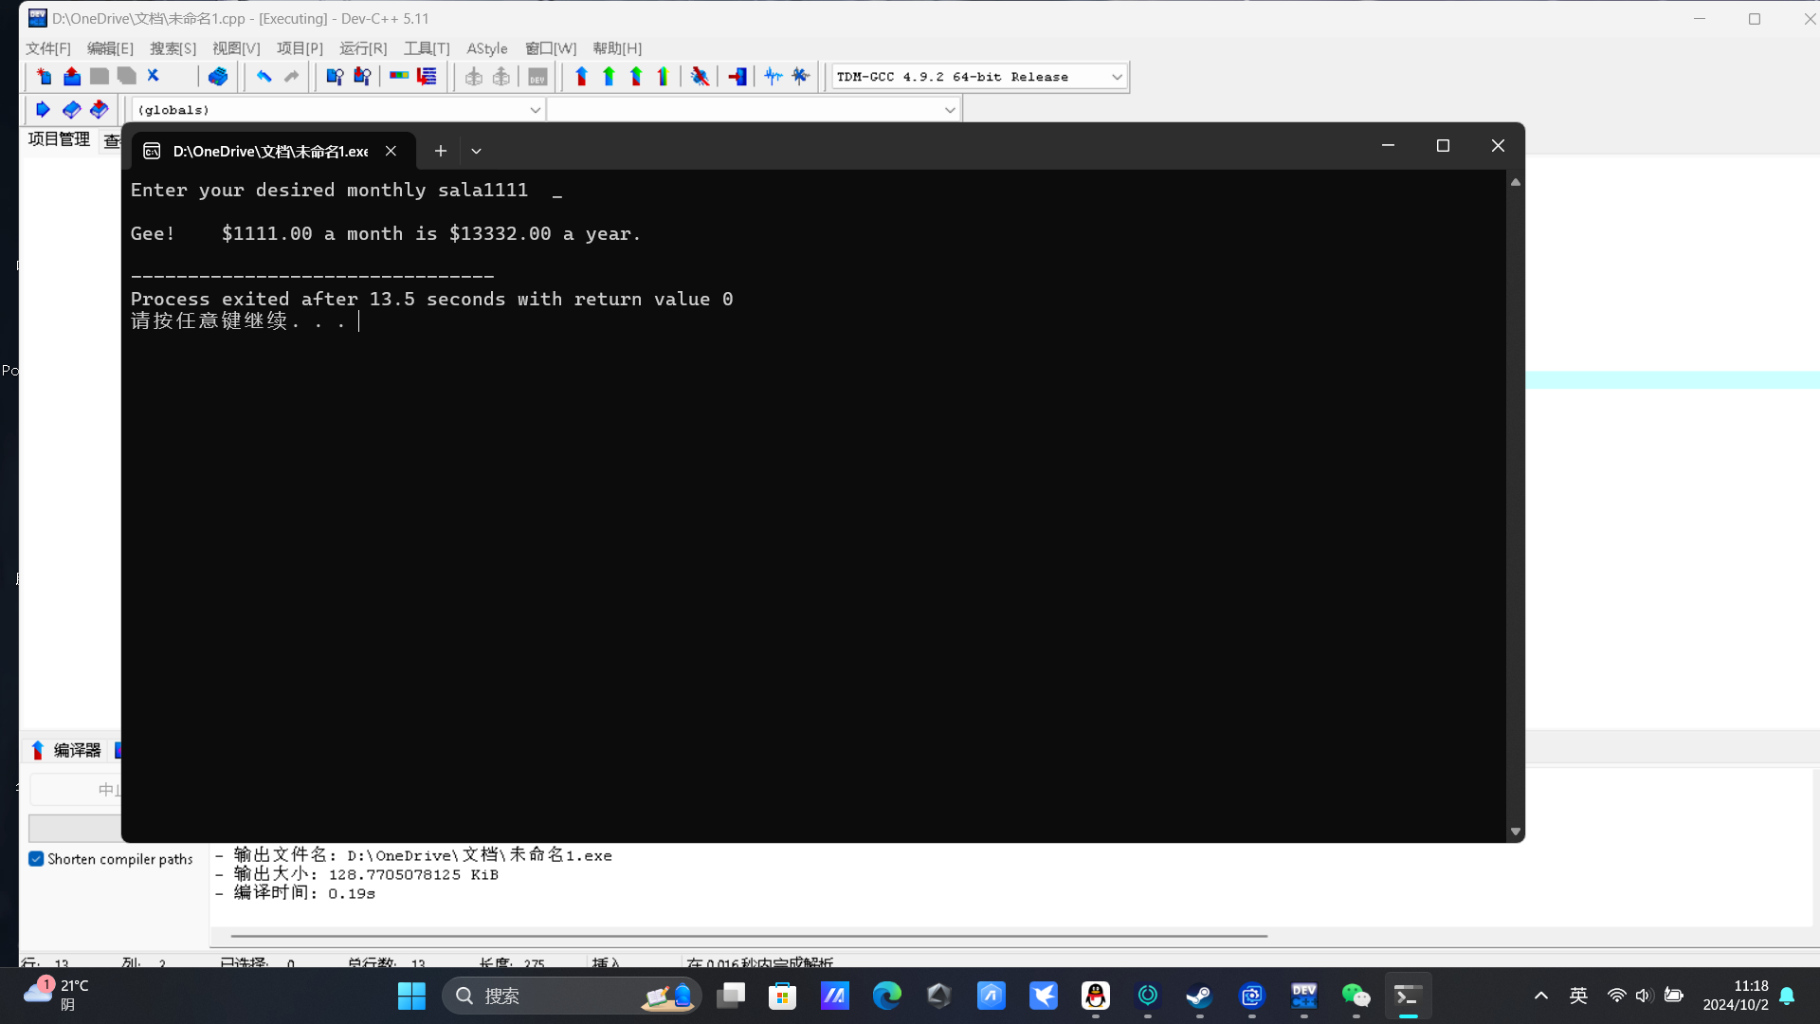Click the console vertical scrollbar down arrow
This screenshot has height=1024, width=1820.
click(x=1515, y=832)
